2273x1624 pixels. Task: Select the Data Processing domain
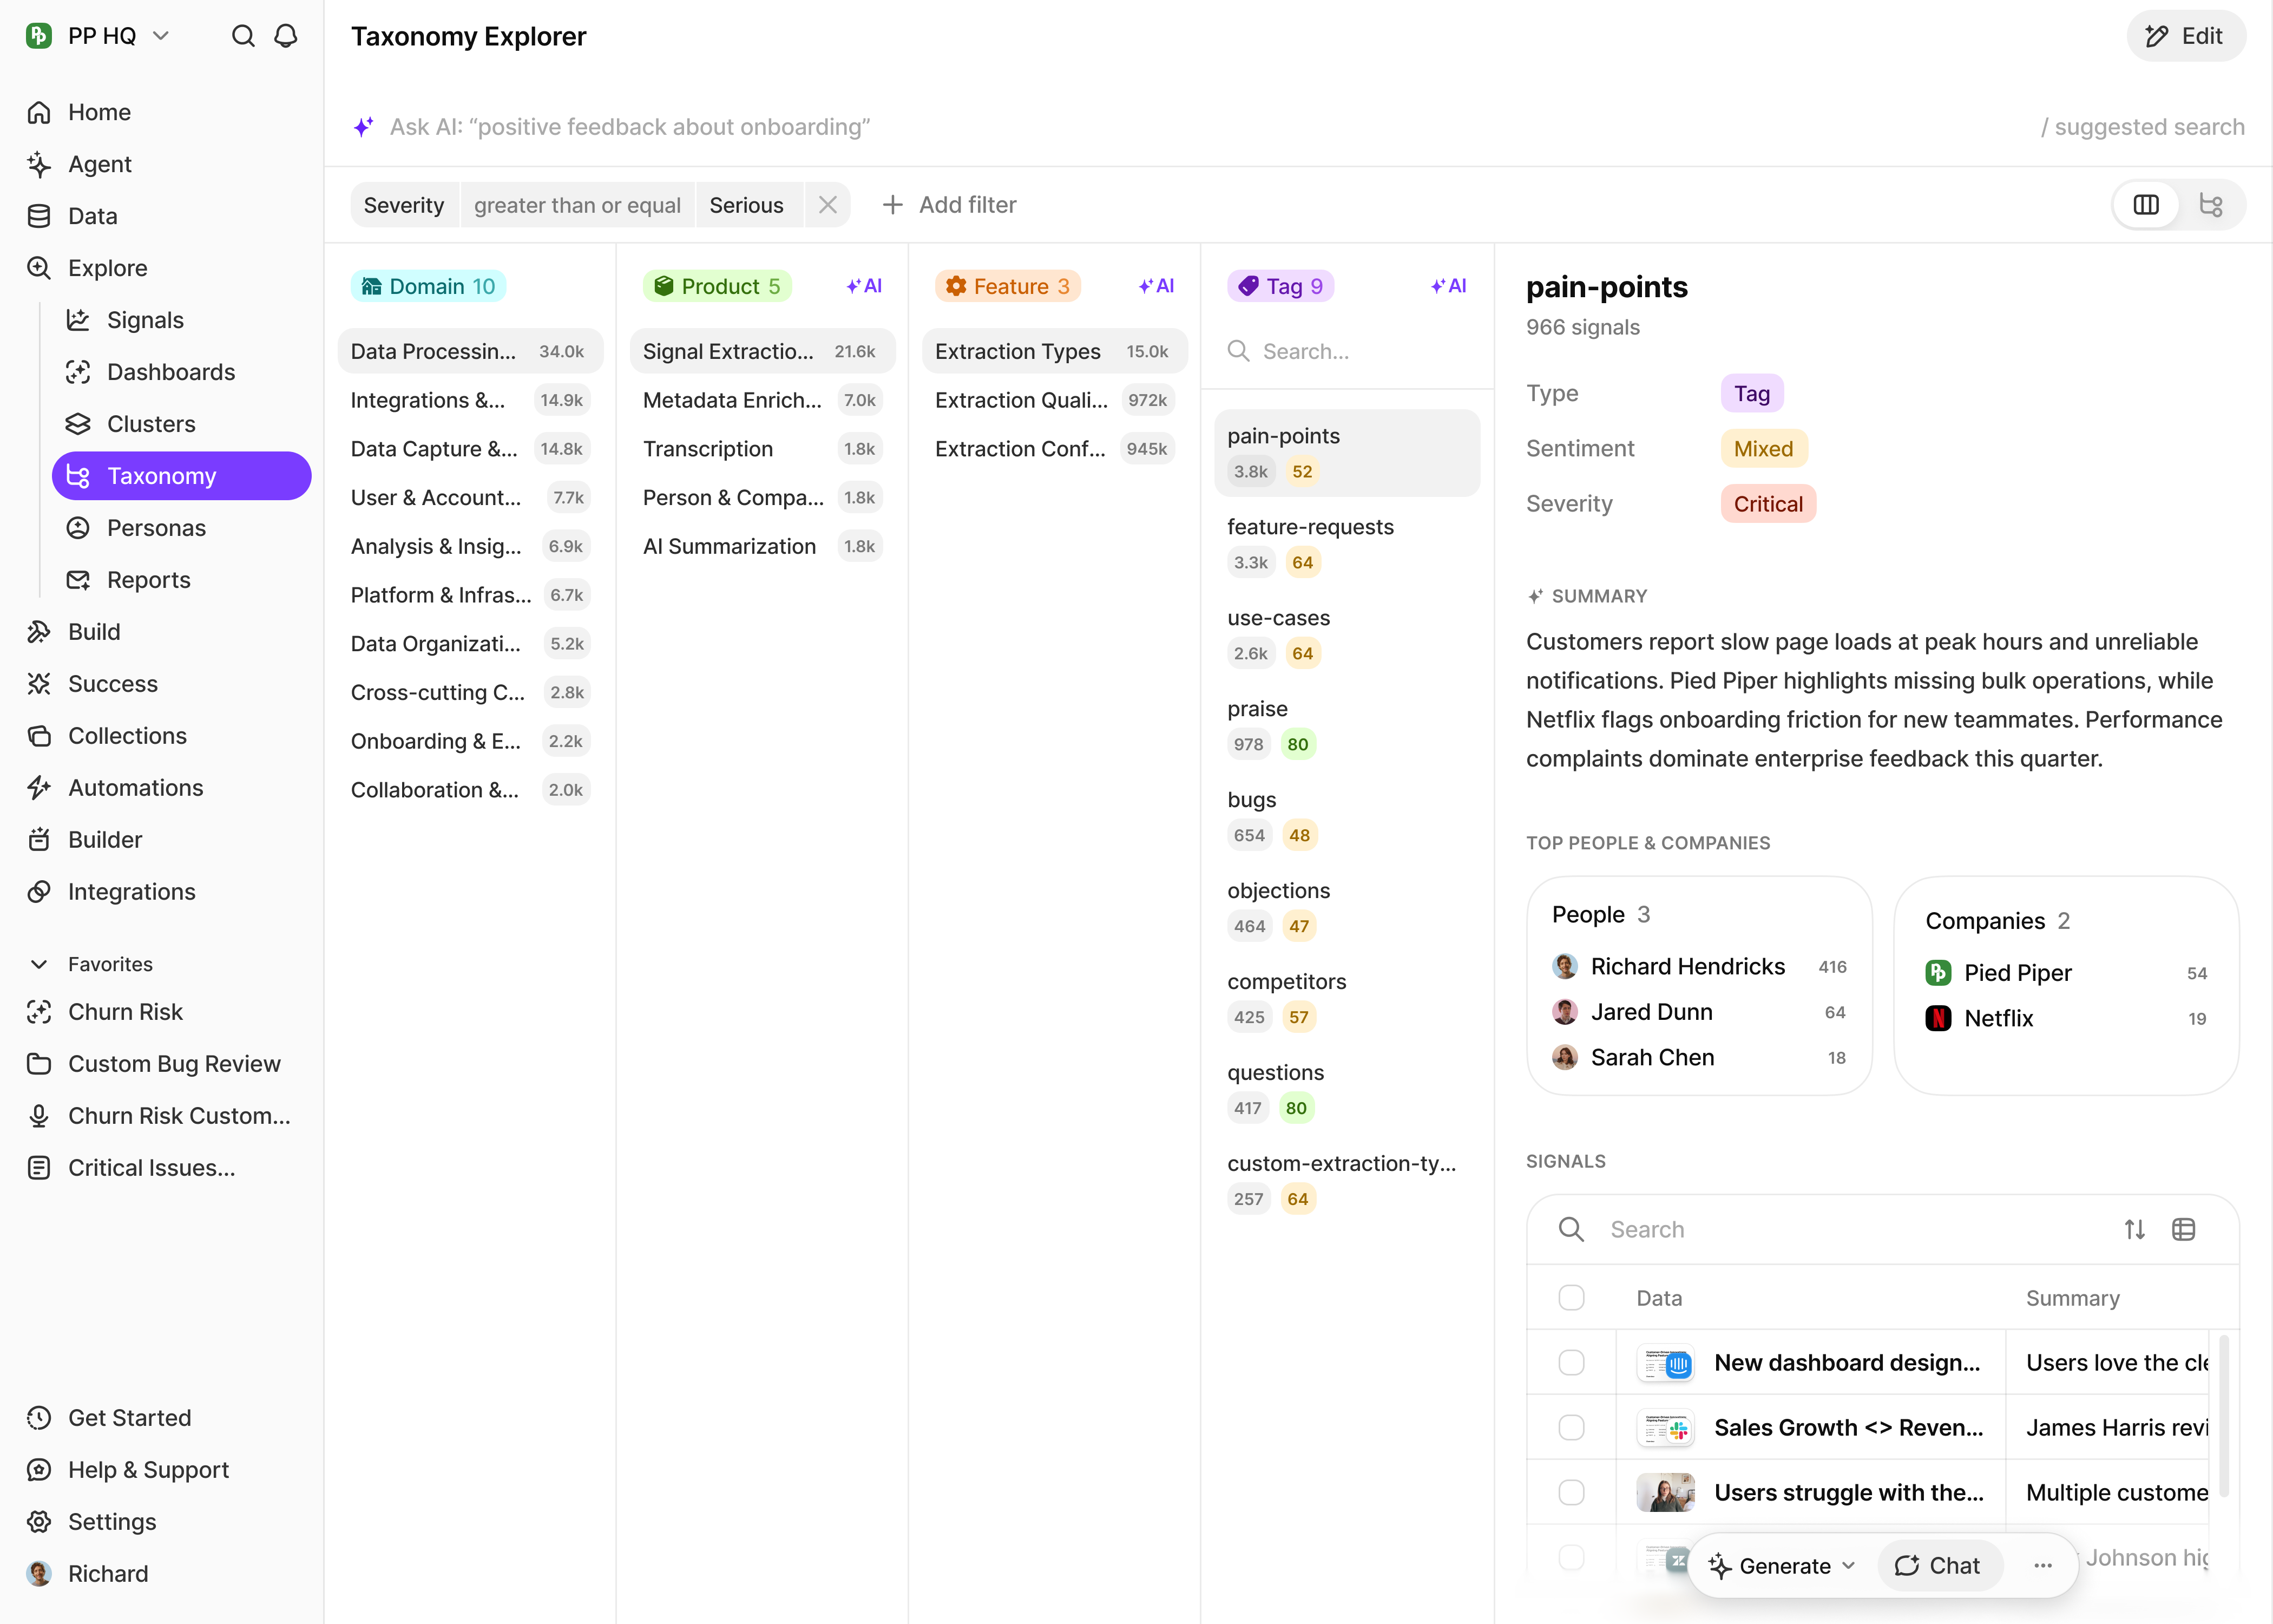point(470,351)
